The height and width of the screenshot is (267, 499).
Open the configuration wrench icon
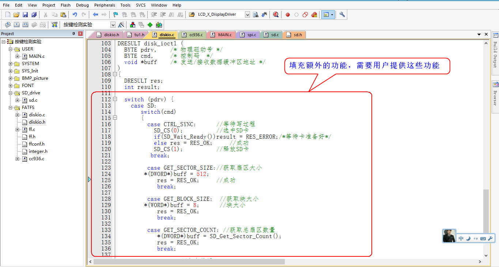click(x=342, y=15)
